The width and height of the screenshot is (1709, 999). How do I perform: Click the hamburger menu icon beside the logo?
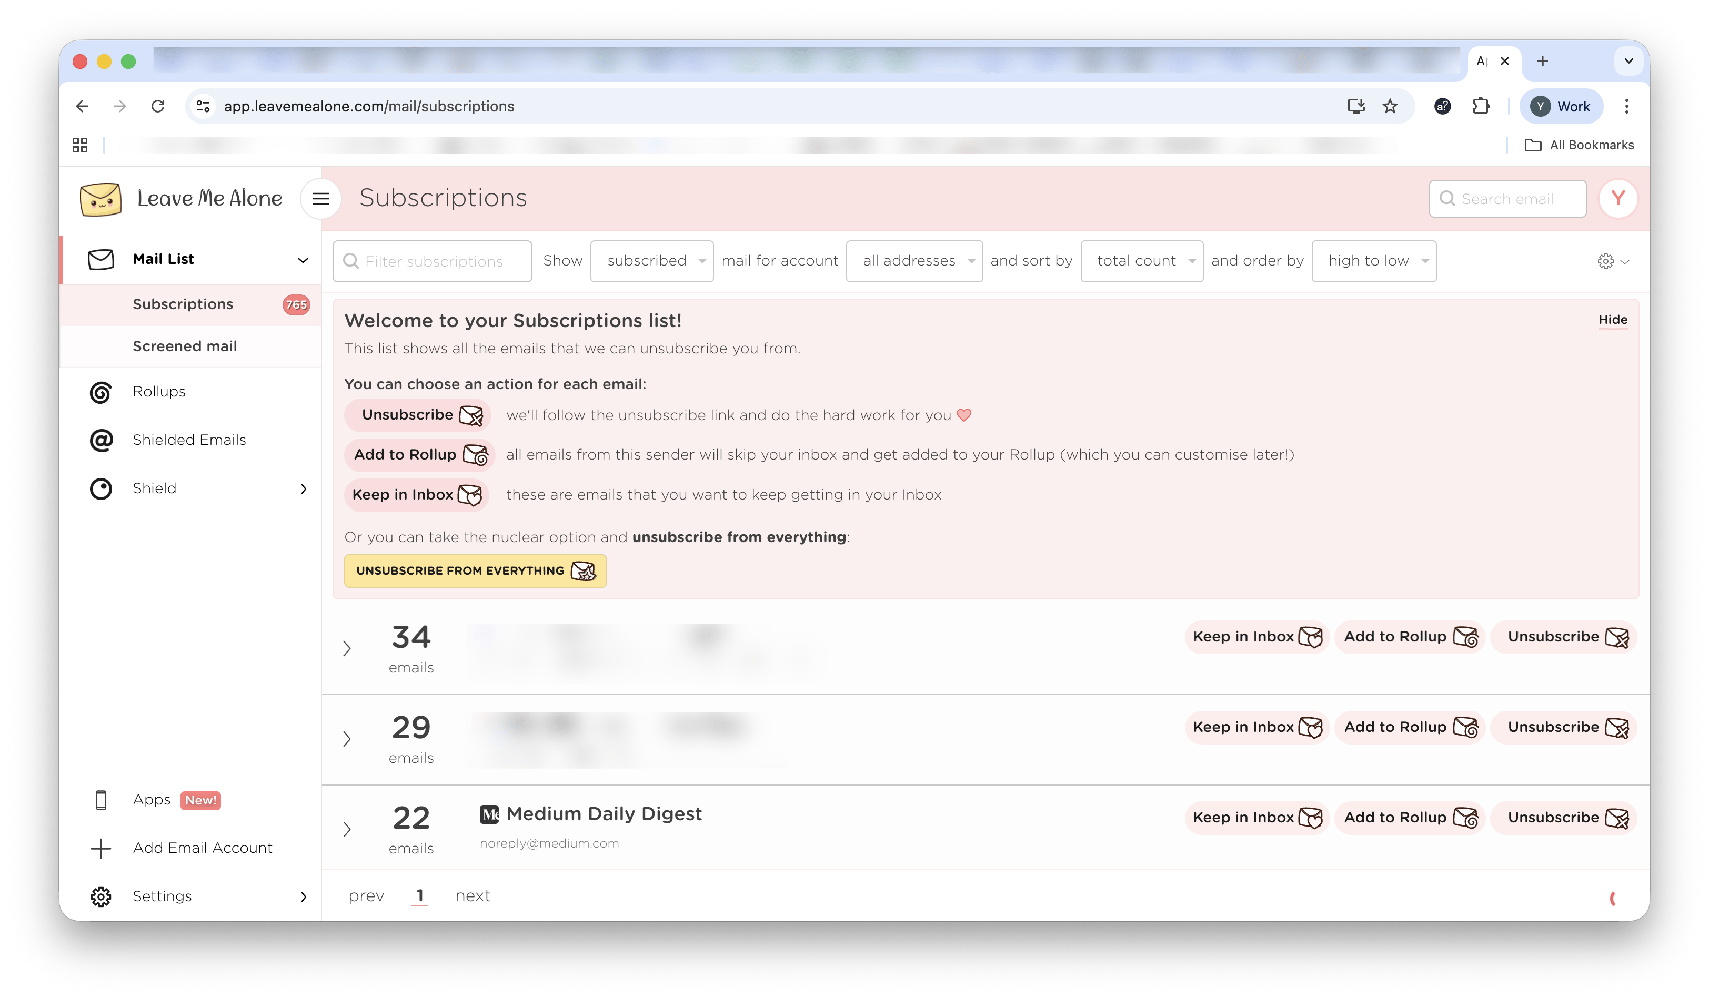[x=321, y=199]
